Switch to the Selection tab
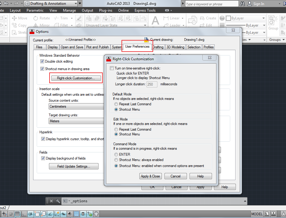 [194, 47]
